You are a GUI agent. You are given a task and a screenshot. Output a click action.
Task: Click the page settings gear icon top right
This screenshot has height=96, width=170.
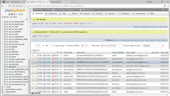(164, 10)
